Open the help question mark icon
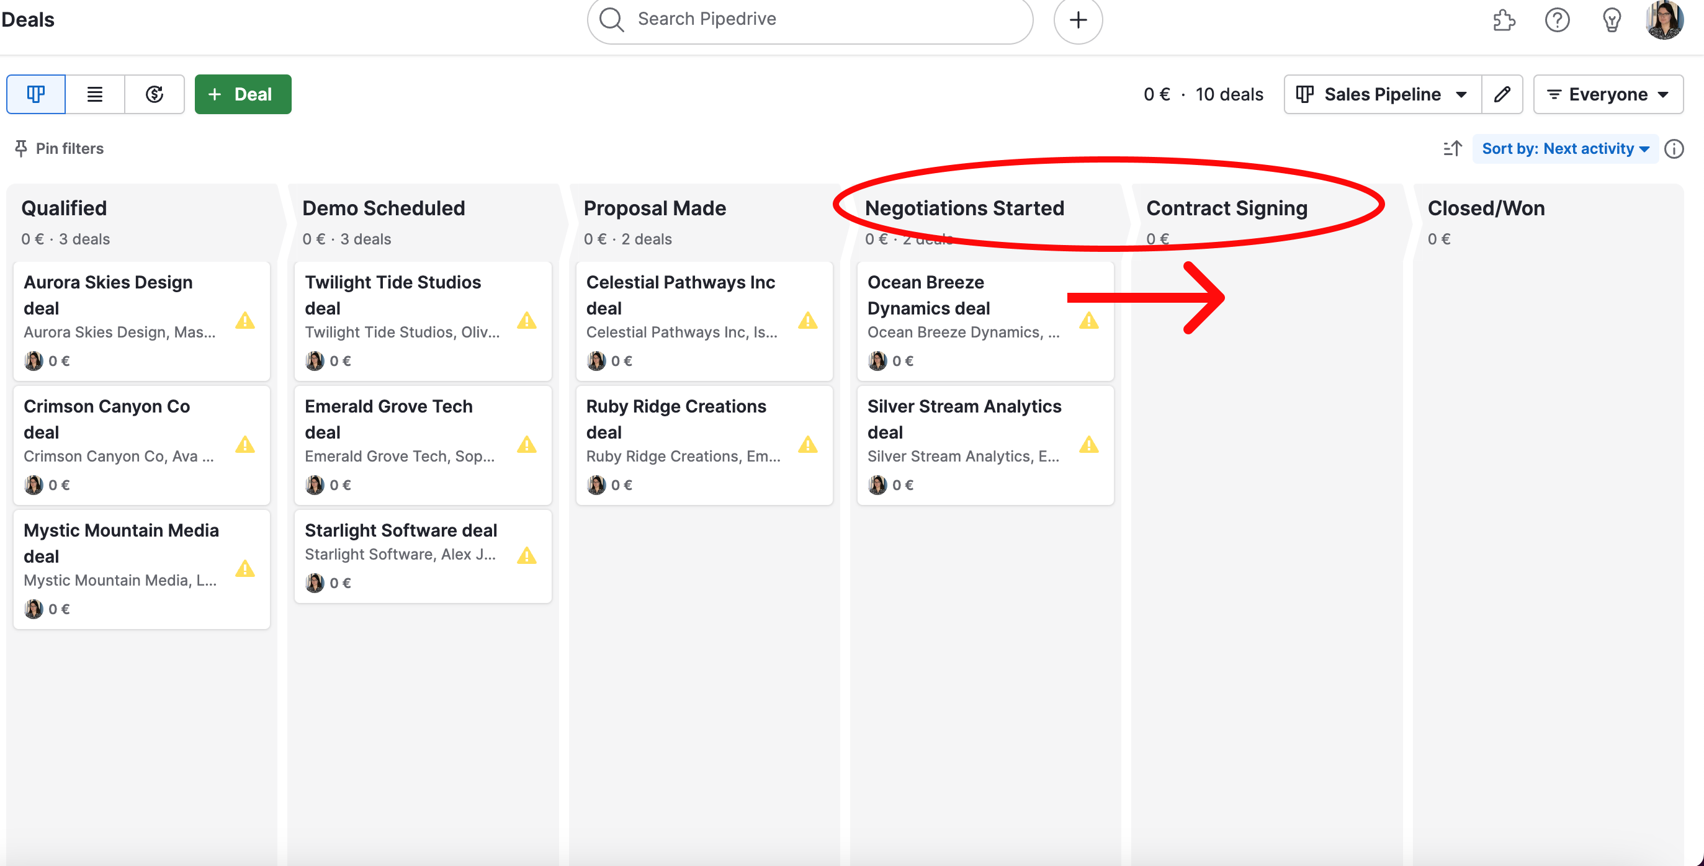 (x=1557, y=20)
